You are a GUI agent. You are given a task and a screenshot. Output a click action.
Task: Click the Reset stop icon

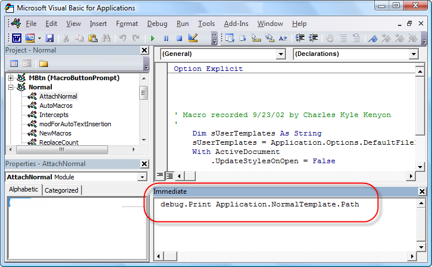coord(180,38)
